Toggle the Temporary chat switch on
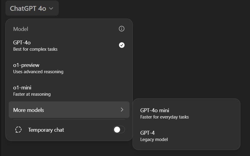The width and height of the screenshot is (250, 156). (x=119, y=130)
